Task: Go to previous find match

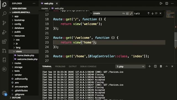Action: coord(149,13)
